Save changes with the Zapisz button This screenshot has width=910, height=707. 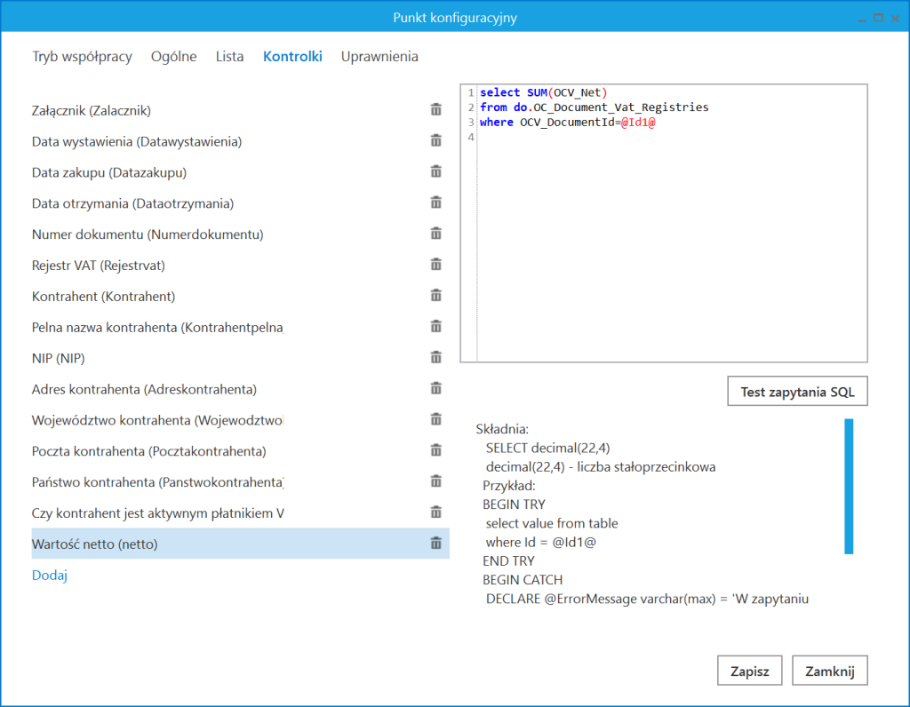coord(749,670)
